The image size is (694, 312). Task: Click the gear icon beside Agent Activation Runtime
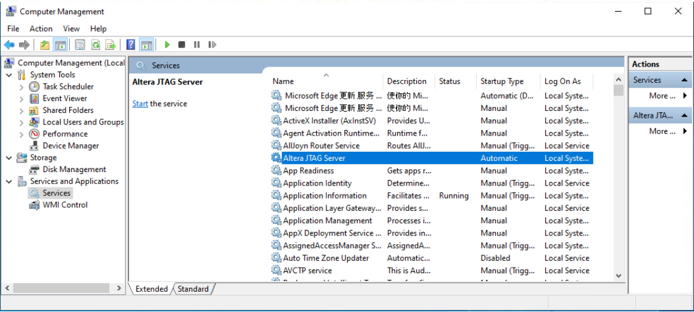[276, 133]
